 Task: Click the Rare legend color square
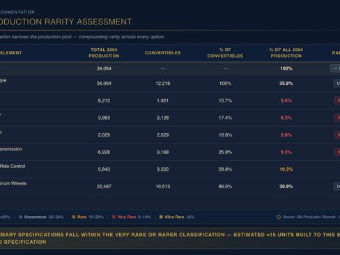click(x=74, y=217)
